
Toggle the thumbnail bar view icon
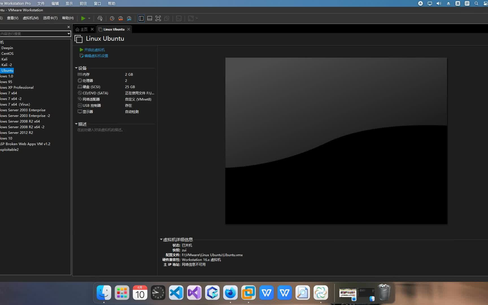[150, 18]
